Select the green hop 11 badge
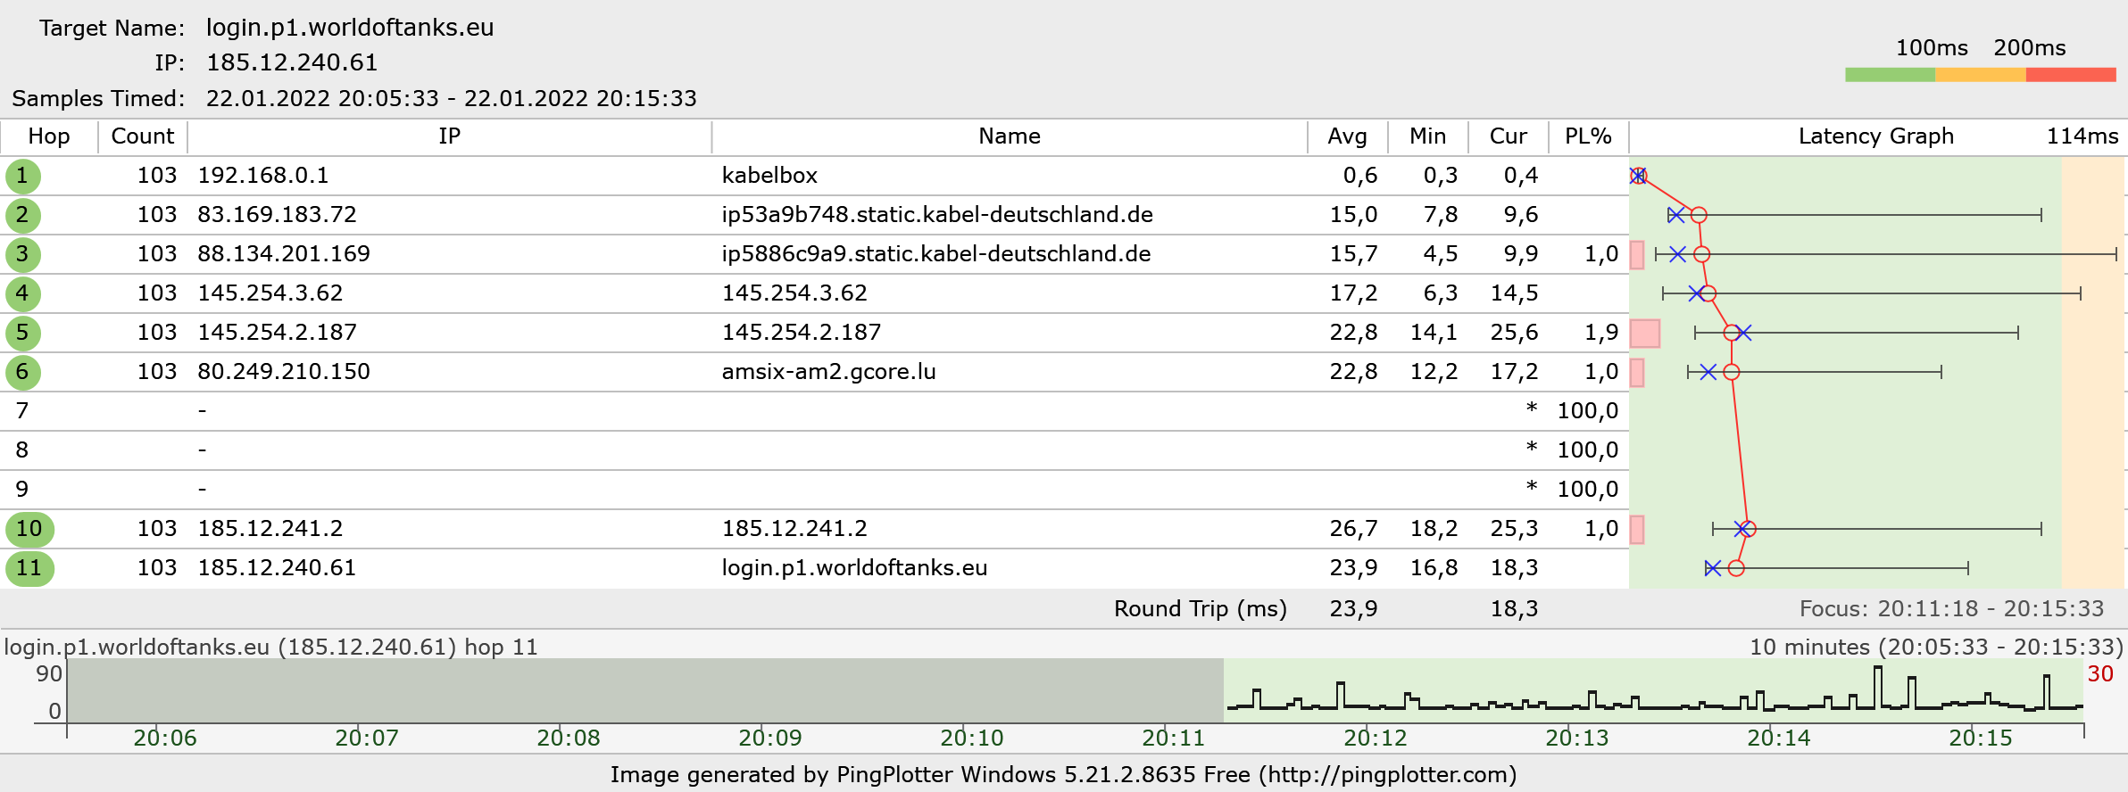 pyautogui.click(x=29, y=568)
